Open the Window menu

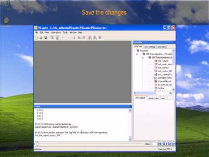pyautogui.click(x=73, y=32)
